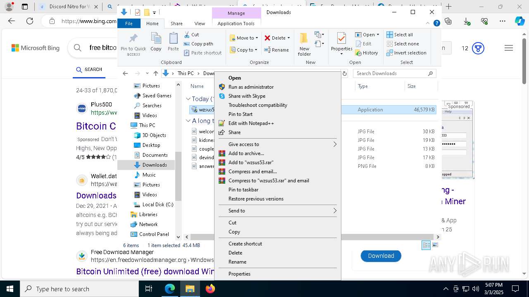Screen dimensions: 529x297
Task: Click the Paste ribbon icon
Action: [x=173, y=42]
